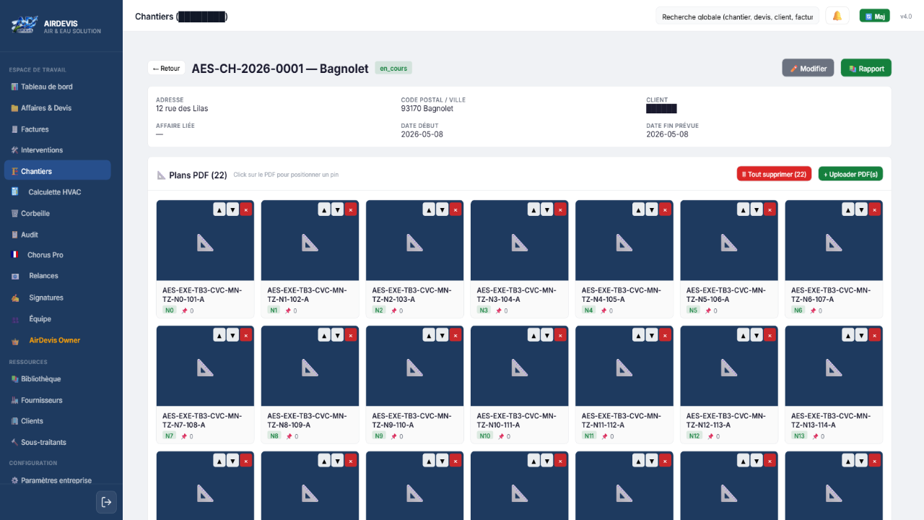Screen dimensions: 924x520
Task: Click the v4.0 version label
Action: (x=906, y=16)
